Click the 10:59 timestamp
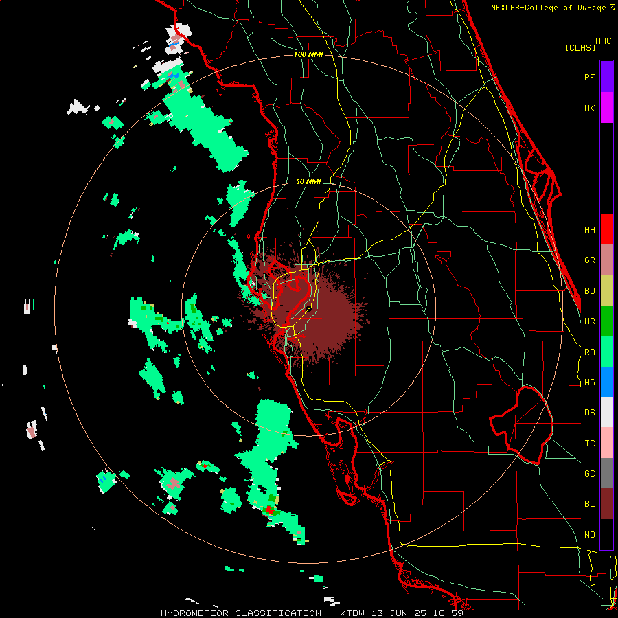This screenshot has width=618, height=618. [448, 613]
